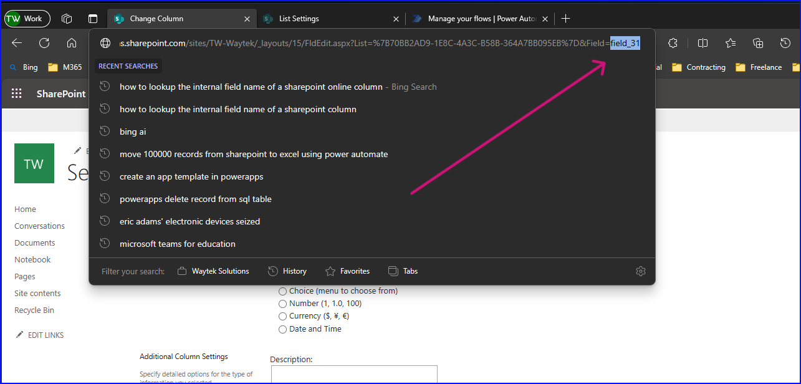Click EDIT LINKS below the navigation

(x=40, y=335)
